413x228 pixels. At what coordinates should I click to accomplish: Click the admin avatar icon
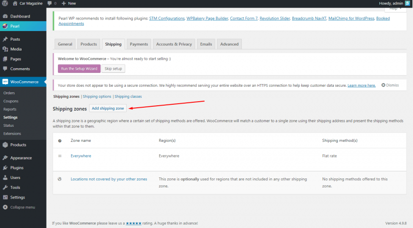(407, 3)
